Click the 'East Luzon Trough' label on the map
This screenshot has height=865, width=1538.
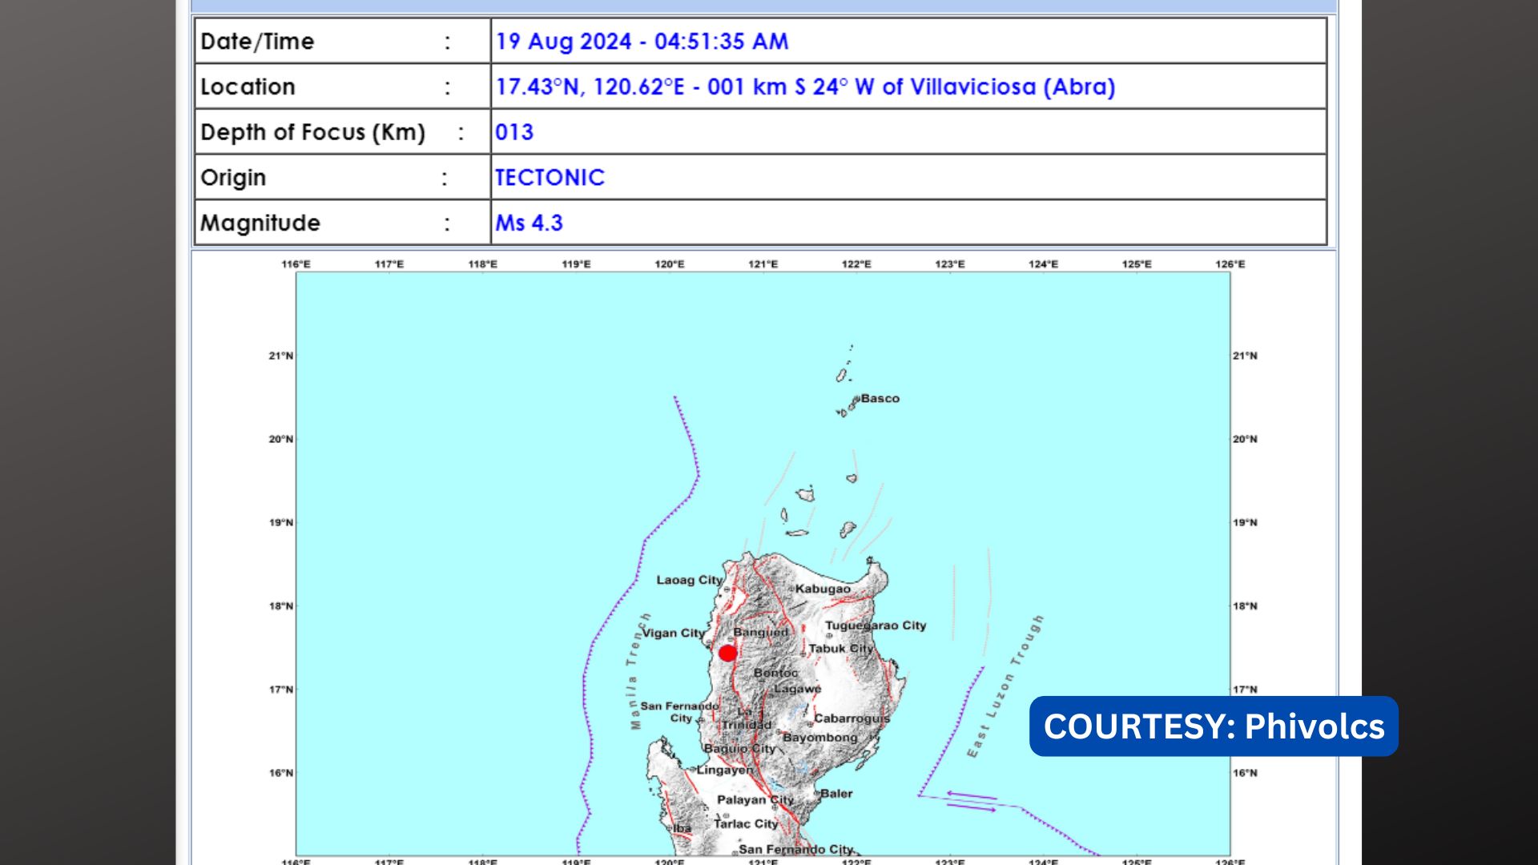point(1005,686)
